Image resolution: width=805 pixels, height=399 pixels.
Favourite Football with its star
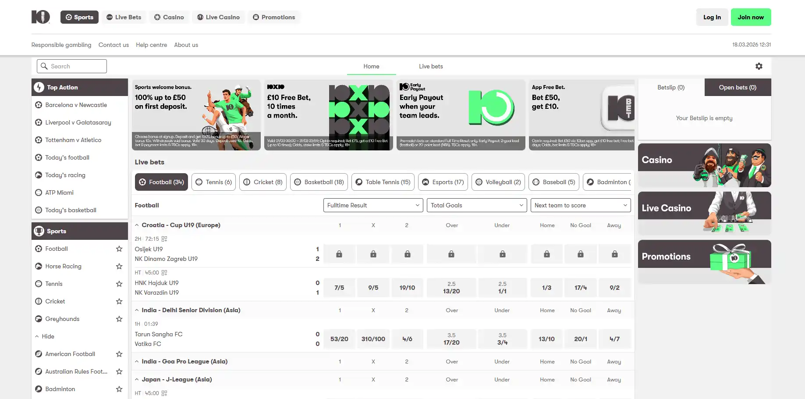click(x=119, y=249)
